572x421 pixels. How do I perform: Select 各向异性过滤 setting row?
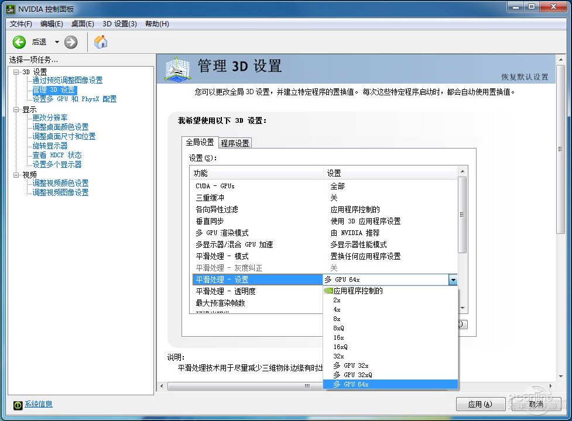(x=325, y=209)
